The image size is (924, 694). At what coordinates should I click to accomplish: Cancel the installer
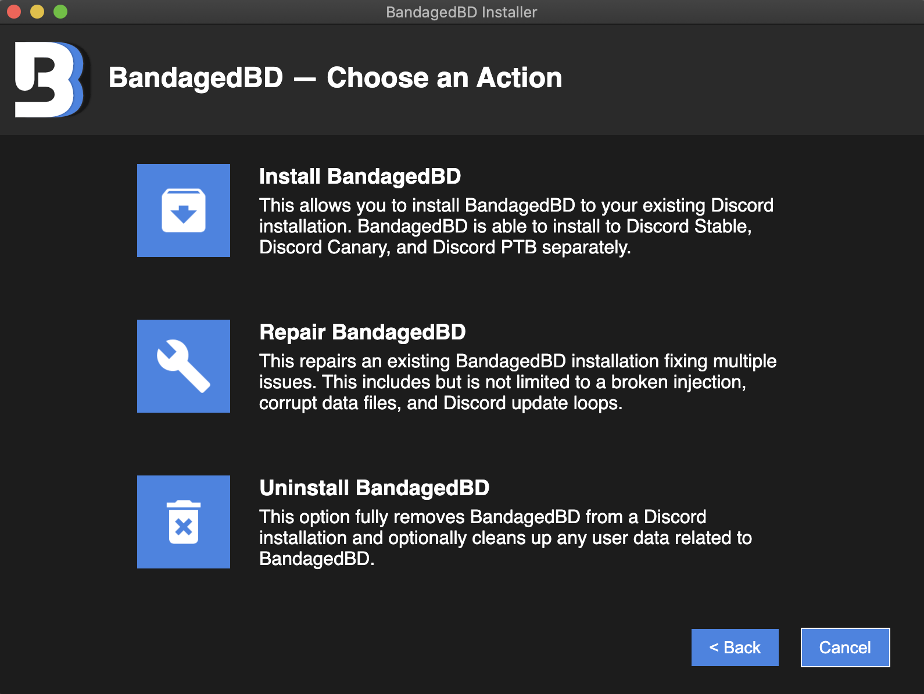point(846,648)
